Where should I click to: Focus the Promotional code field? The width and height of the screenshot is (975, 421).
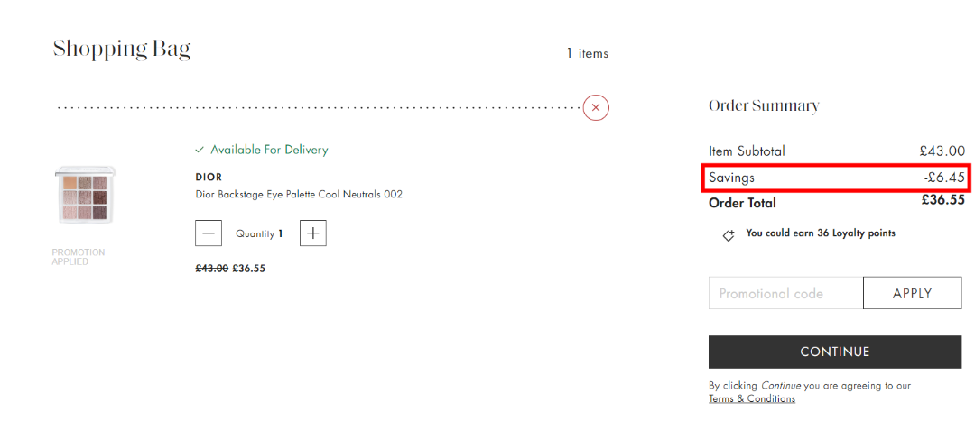coord(785,293)
